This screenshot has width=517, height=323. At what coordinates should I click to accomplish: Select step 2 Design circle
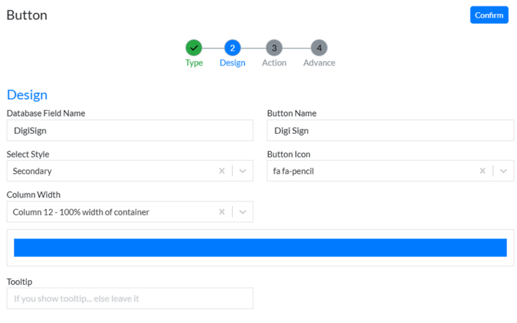point(232,48)
